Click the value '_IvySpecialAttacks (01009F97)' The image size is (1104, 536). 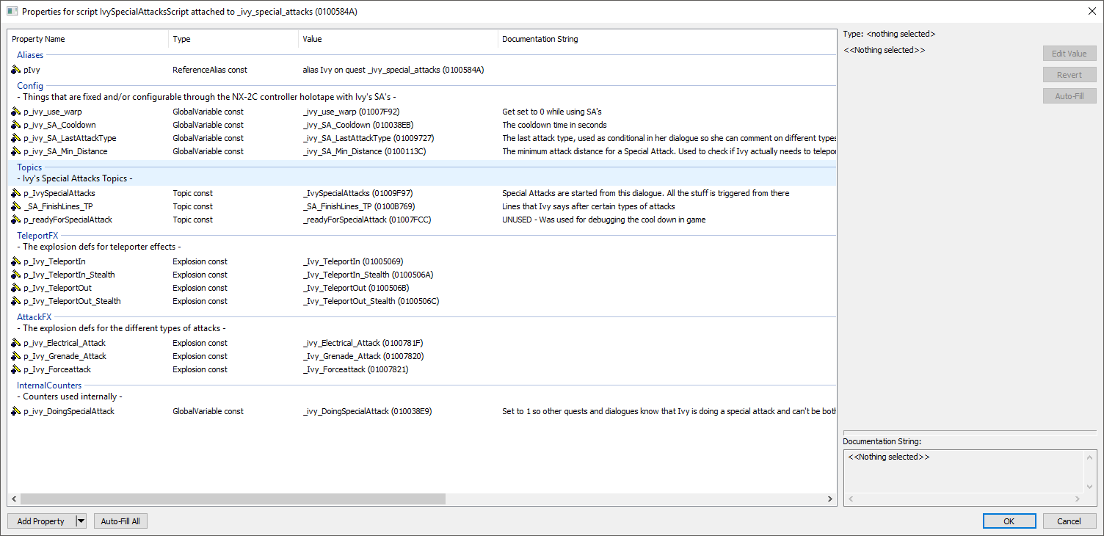click(x=357, y=193)
